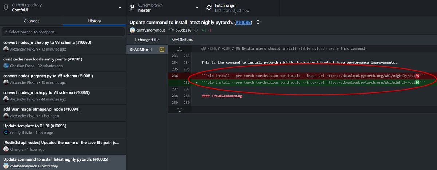
Task: Select commit convert nodes_mahiro.py to V3 schema
Action: tap(63, 46)
